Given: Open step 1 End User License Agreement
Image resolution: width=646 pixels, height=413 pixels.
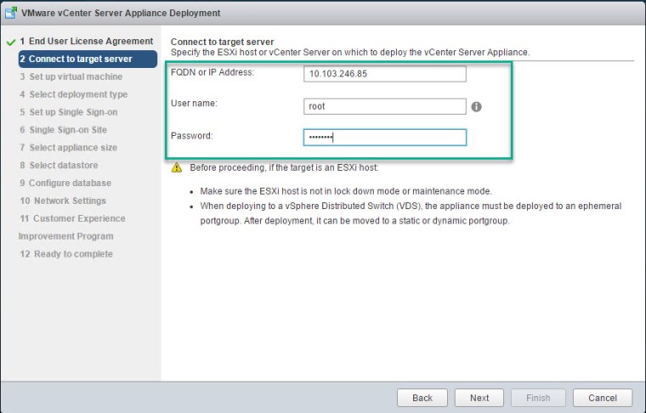Looking at the screenshot, I should point(87,41).
